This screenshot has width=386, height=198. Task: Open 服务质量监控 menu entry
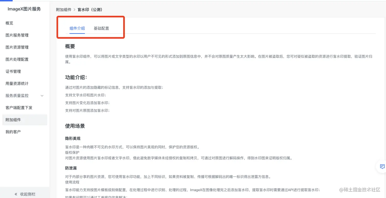tap(17, 96)
